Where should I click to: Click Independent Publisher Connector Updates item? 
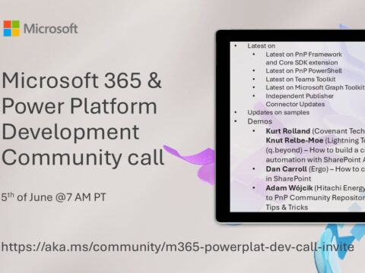[x=300, y=100]
